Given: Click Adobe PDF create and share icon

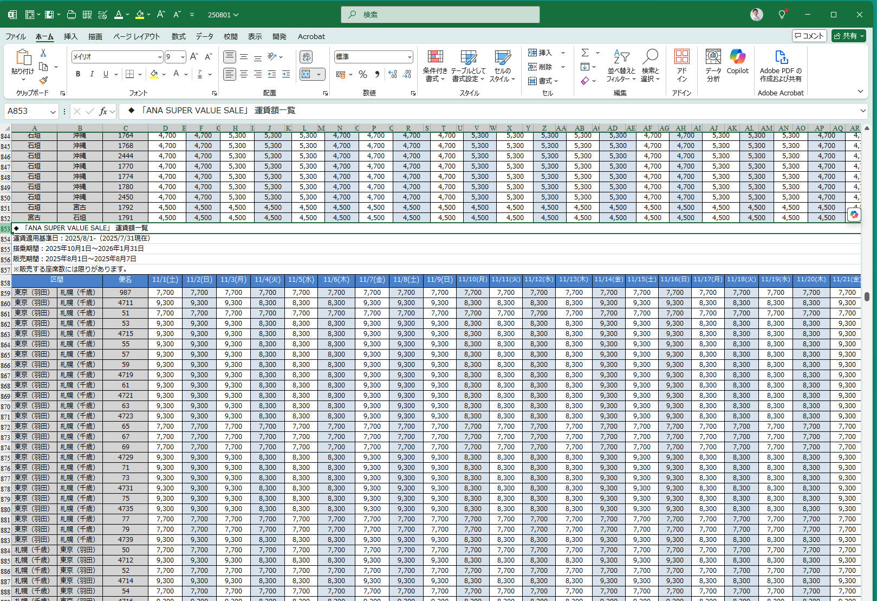Looking at the screenshot, I should (x=781, y=66).
